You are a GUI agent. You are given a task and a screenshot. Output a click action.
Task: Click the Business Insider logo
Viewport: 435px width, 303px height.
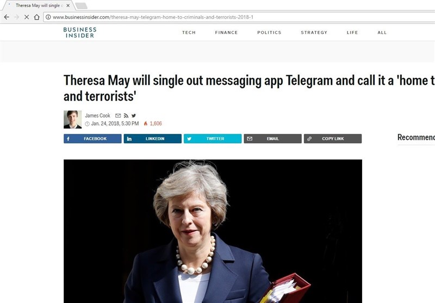pyautogui.click(x=80, y=33)
